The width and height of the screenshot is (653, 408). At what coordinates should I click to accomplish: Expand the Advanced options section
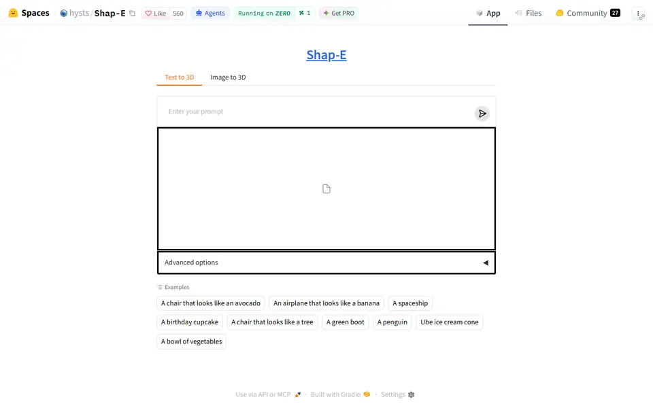(326, 262)
